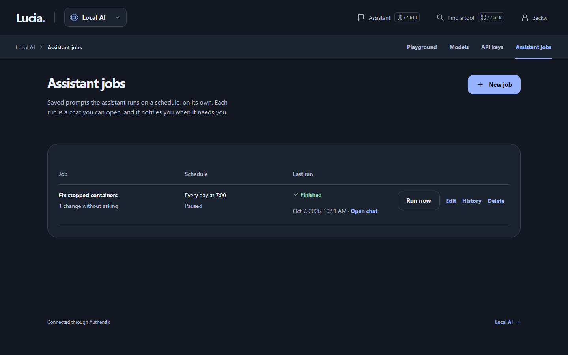Go to the API keys tab

point(492,47)
